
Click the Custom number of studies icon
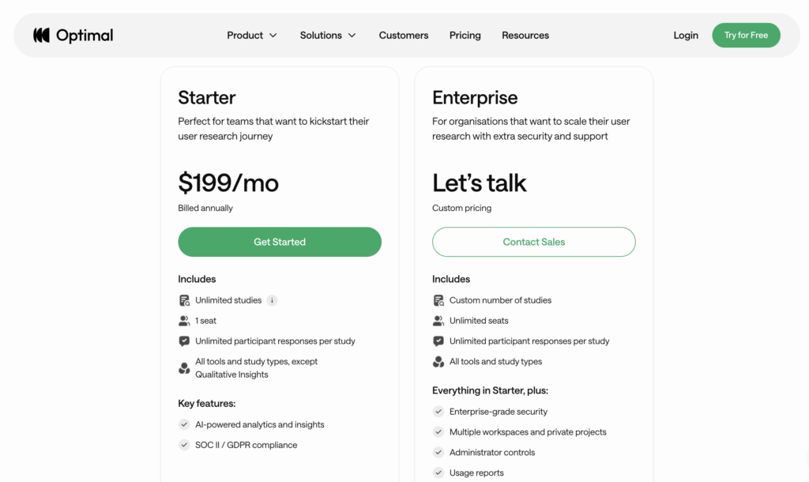coord(438,300)
